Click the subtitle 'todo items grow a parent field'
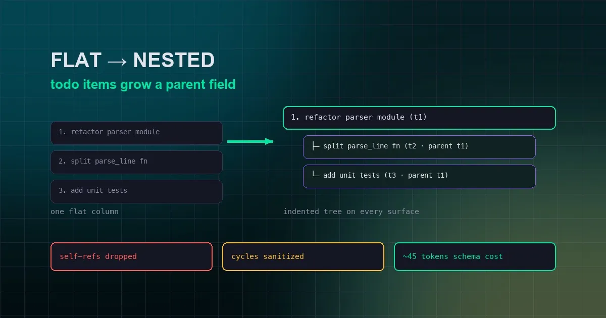 (x=143, y=84)
